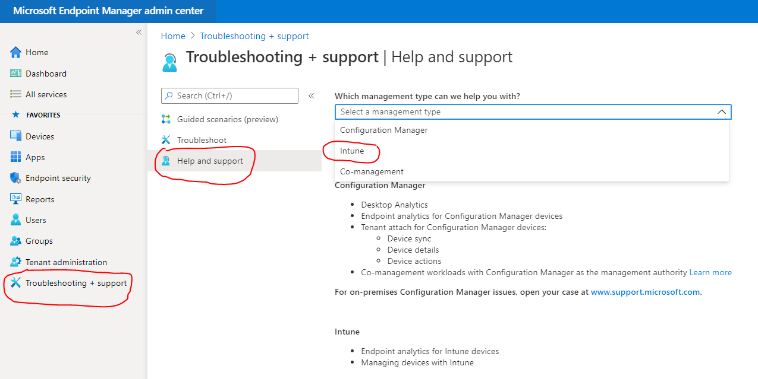Focus the Search (Ctrl+/) input box
The height and width of the screenshot is (379, 758).
click(x=229, y=95)
